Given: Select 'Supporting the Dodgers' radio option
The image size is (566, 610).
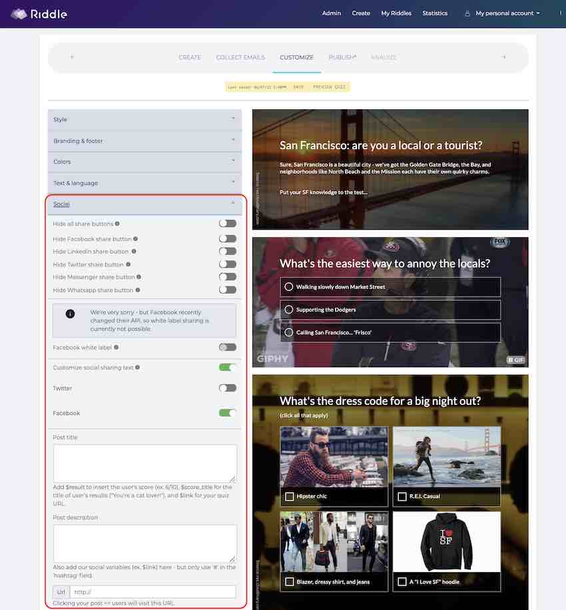Looking at the screenshot, I should pos(288,310).
